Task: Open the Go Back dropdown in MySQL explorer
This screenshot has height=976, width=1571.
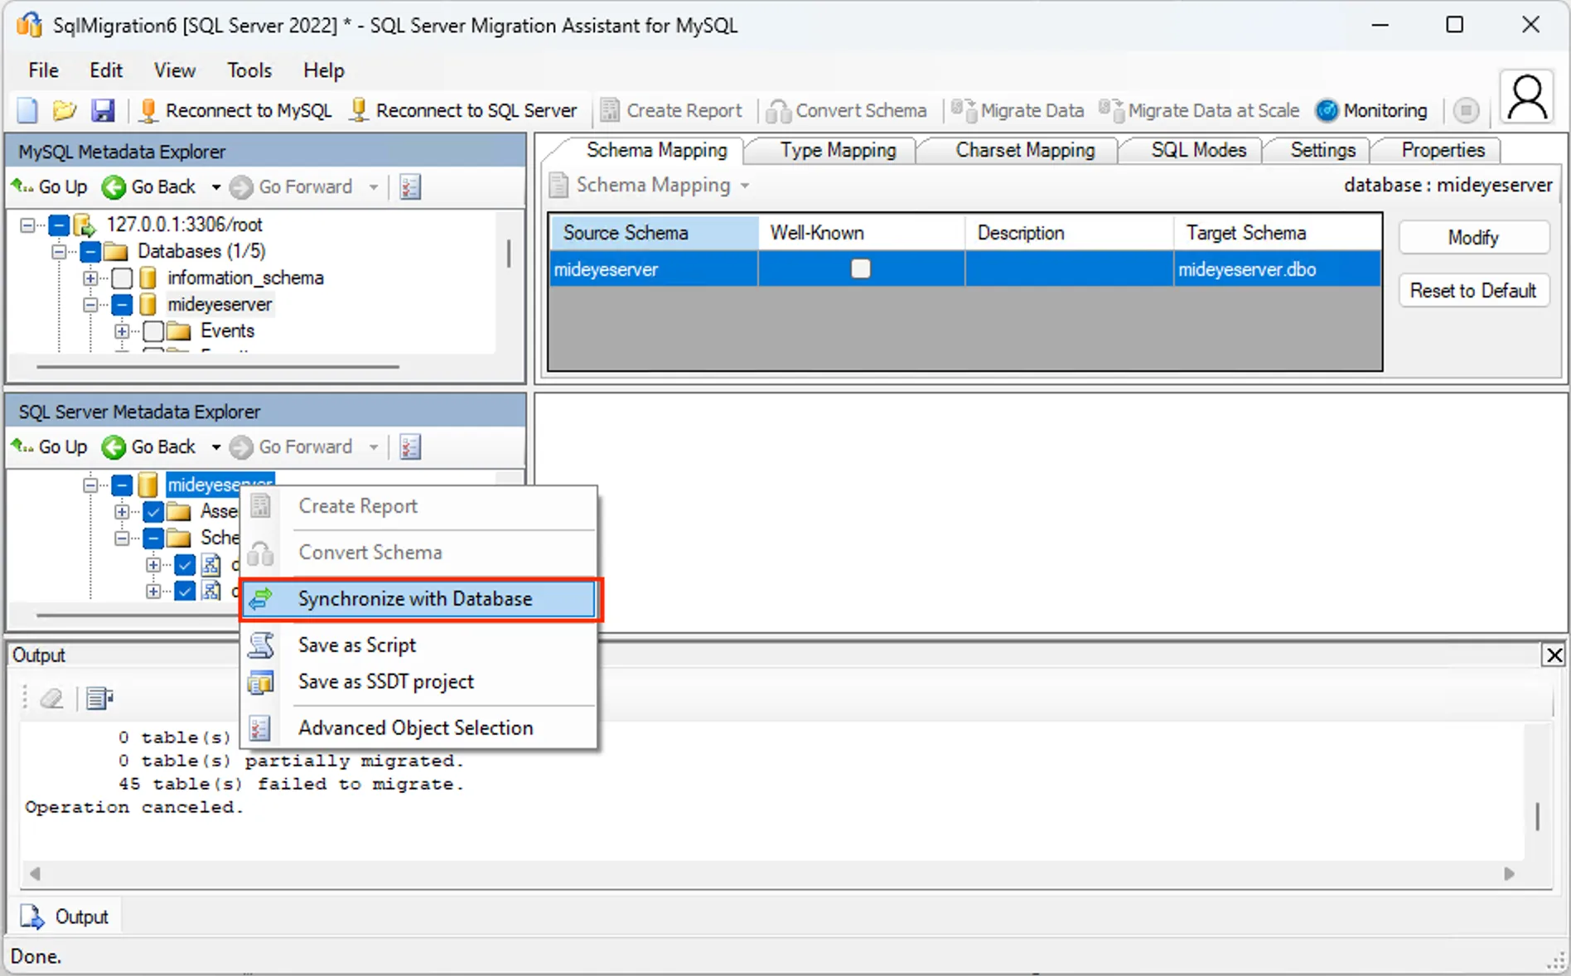Action: pos(215,186)
